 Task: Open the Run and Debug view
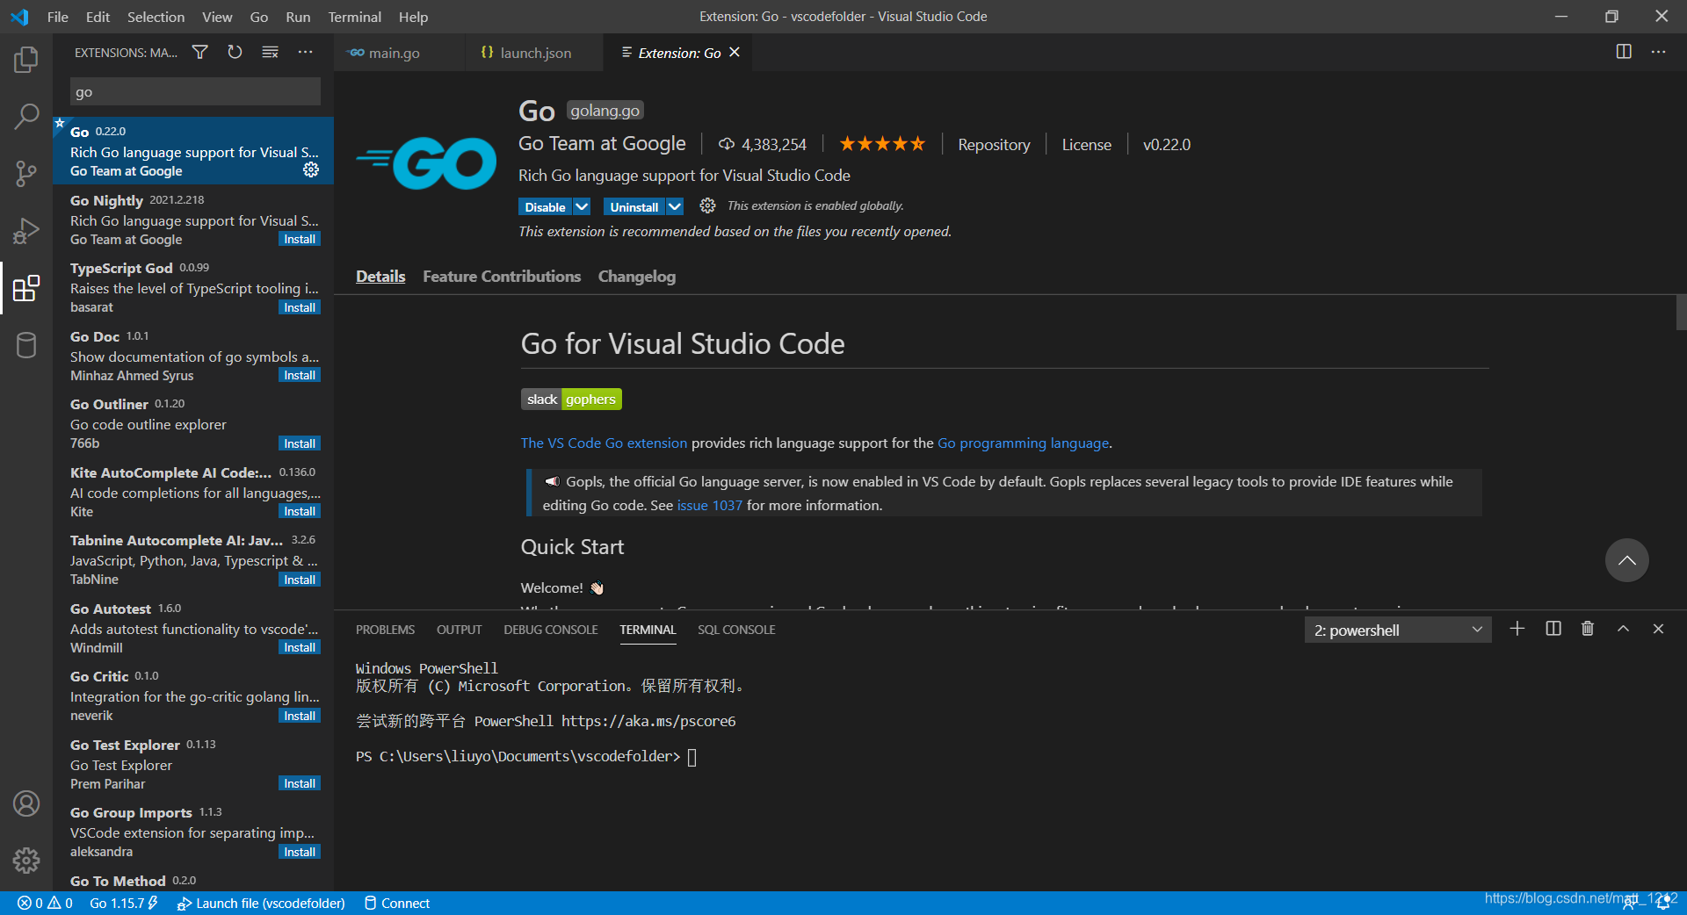pyautogui.click(x=26, y=231)
